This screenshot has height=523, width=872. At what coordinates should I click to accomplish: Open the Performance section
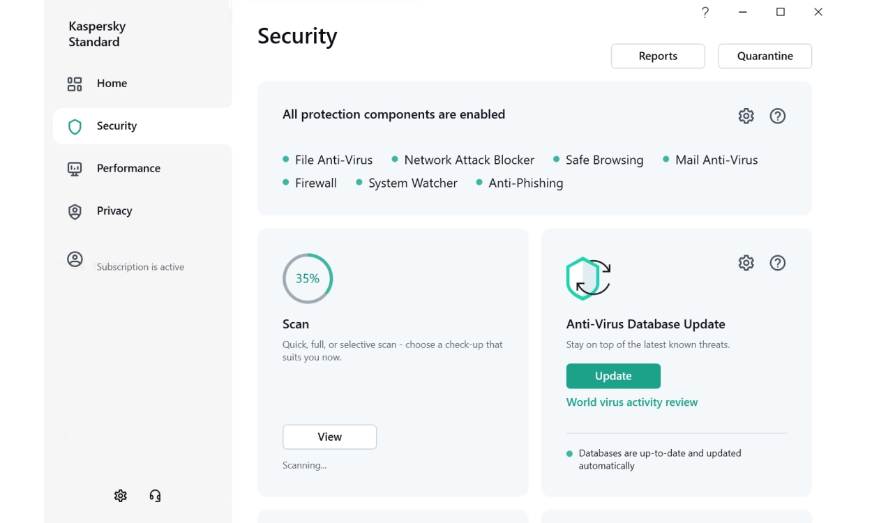(x=128, y=169)
